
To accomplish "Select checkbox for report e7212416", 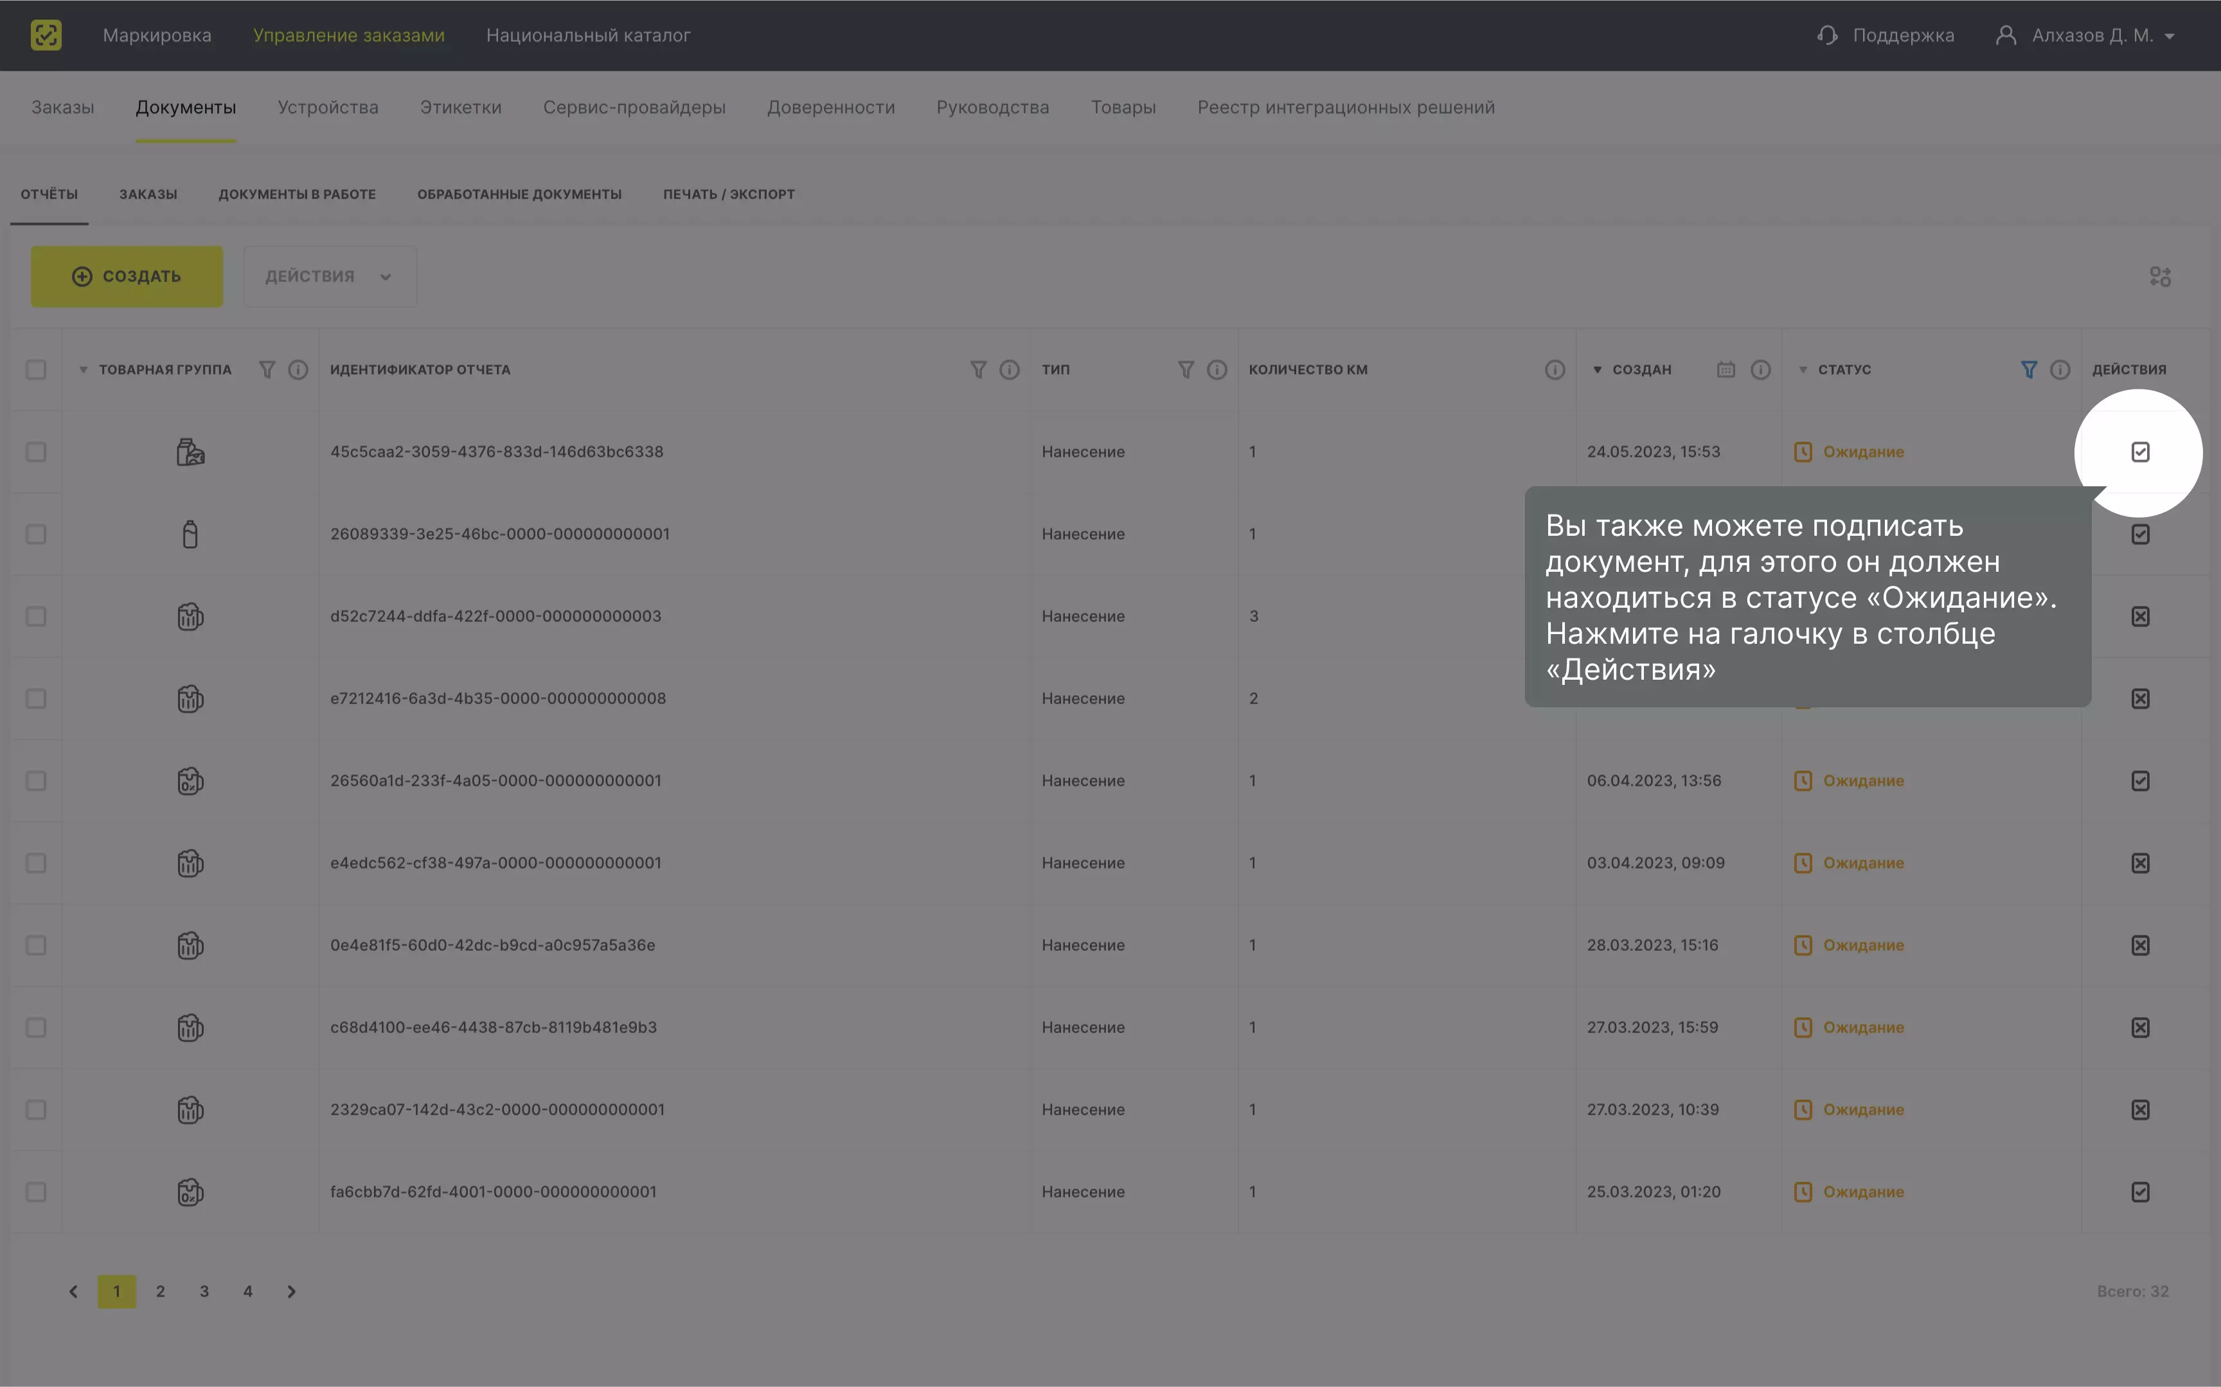I will click(36, 699).
